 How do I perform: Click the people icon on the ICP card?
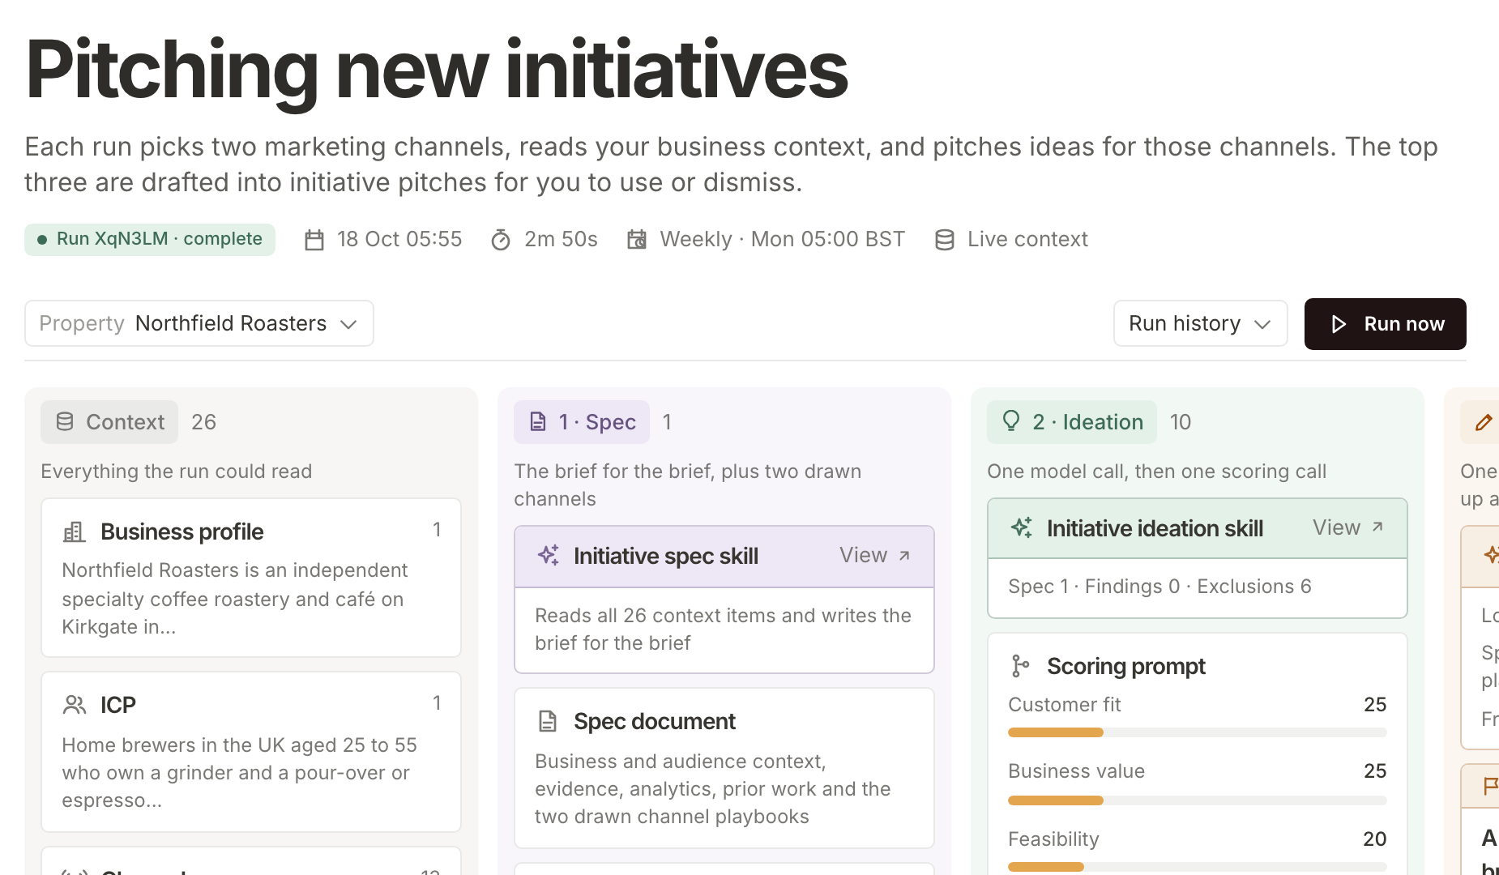[75, 705]
